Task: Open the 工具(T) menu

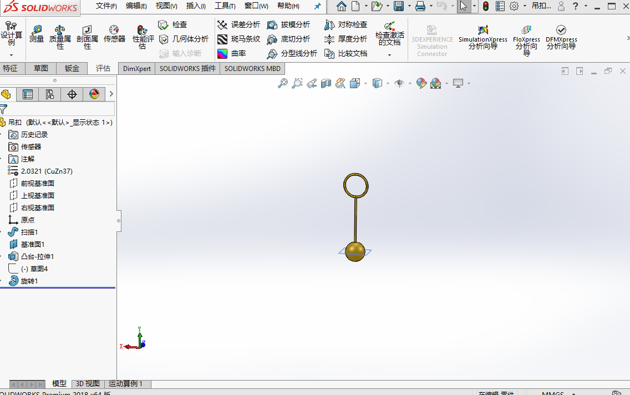Action: coord(225,6)
